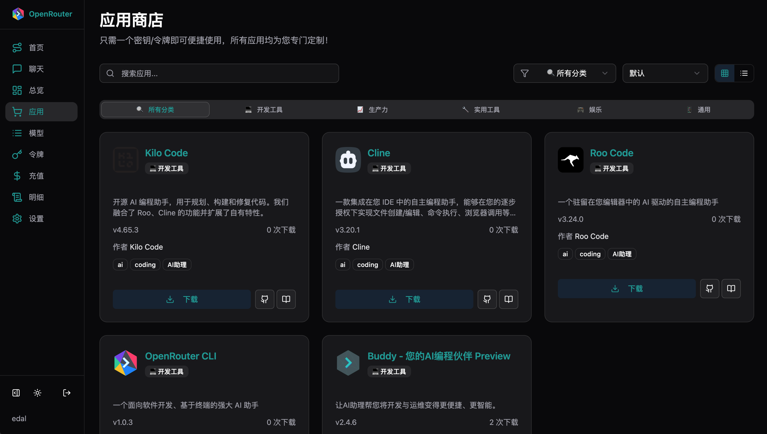This screenshot has width=767, height=434.
Task: Toggle light theme sun icon
Action: tap(37, 393)
